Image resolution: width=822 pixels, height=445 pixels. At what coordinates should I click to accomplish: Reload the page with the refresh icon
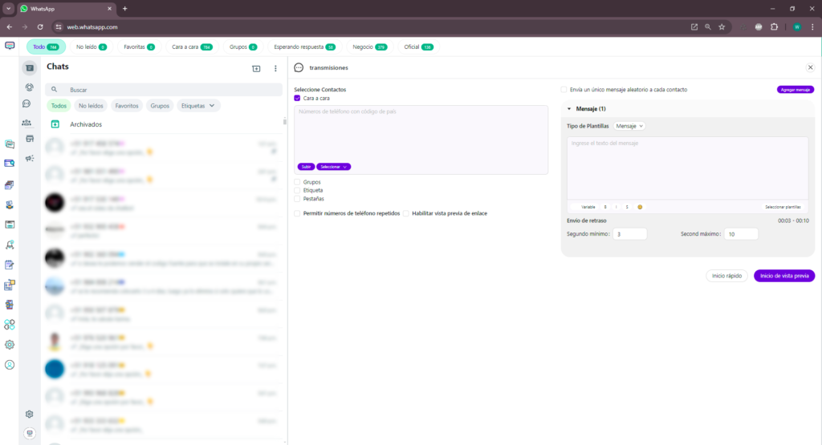click(x=40, y=26)
